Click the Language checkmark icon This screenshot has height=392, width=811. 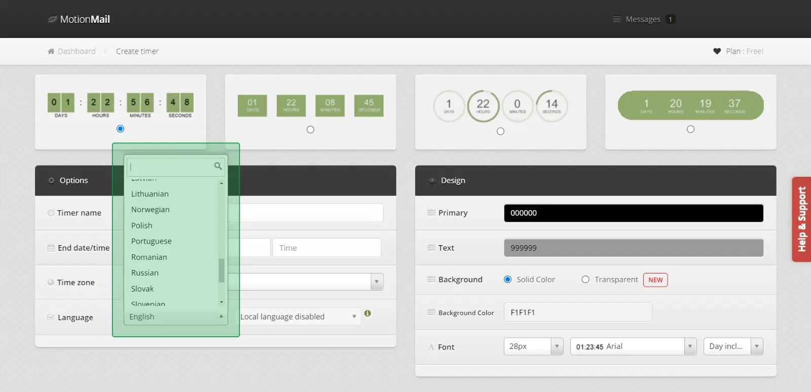tap(51, 318)
